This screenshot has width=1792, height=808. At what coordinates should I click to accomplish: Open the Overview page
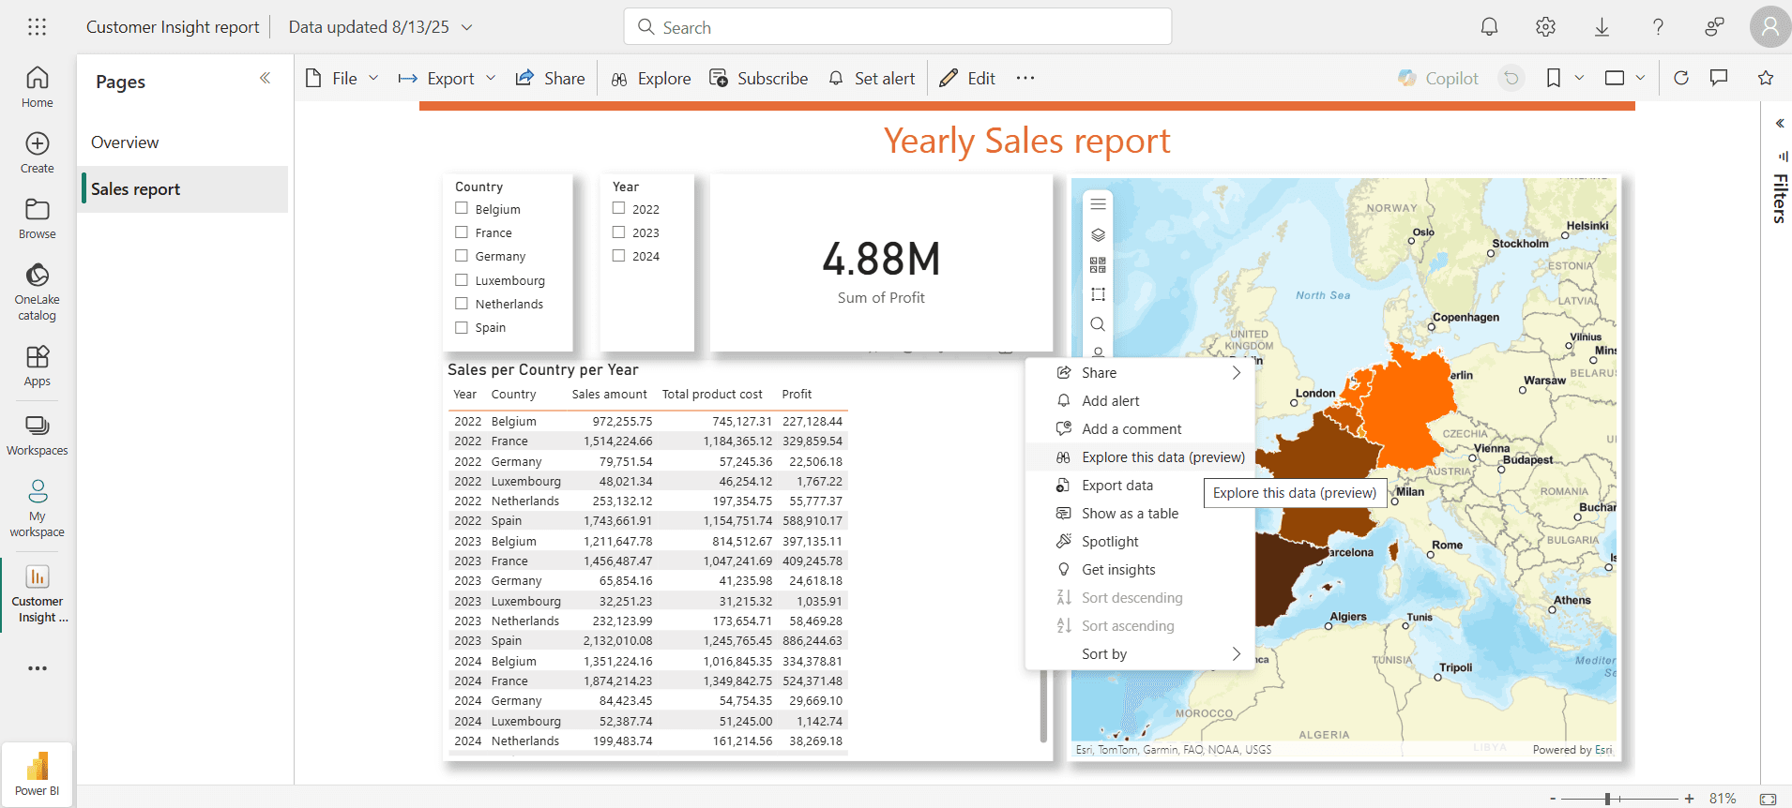183,142
